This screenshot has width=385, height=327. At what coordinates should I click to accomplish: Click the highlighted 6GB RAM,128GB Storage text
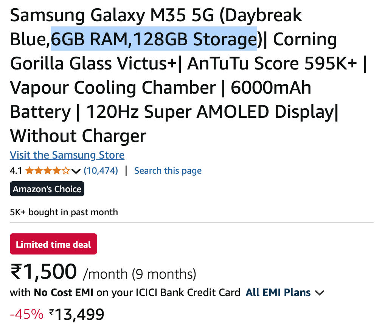154,39
